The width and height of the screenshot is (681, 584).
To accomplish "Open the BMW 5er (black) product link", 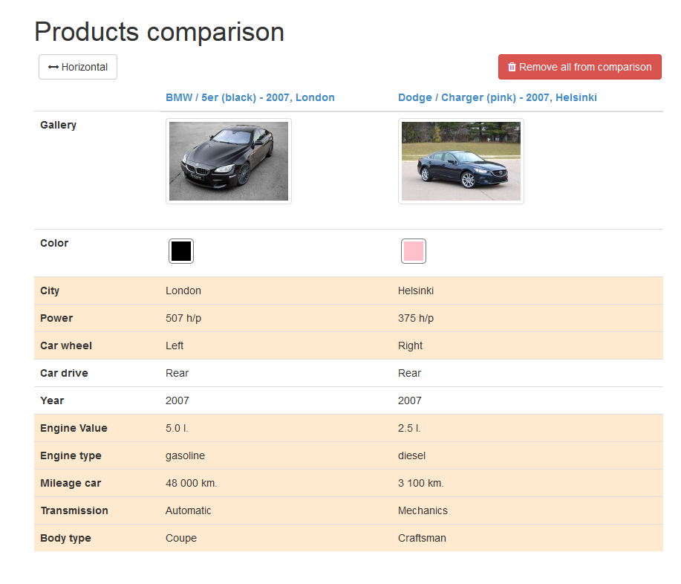I will [x=250, y=97].
